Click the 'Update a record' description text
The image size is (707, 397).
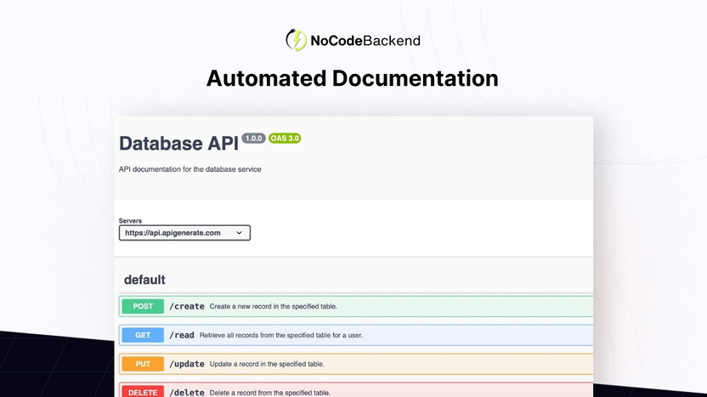pyautogui.click(x=267, y=364)
